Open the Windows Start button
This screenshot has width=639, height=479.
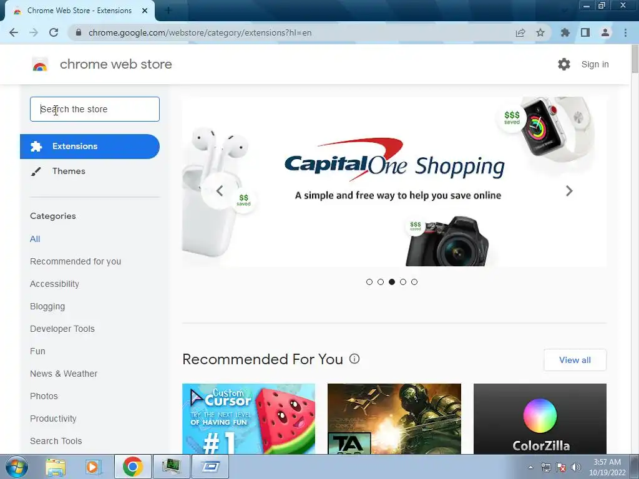pos(16,467)
